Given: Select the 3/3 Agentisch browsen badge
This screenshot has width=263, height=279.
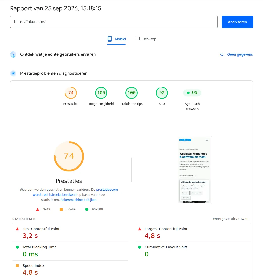Looking at the screenshot, I should (x=192, y=93).
